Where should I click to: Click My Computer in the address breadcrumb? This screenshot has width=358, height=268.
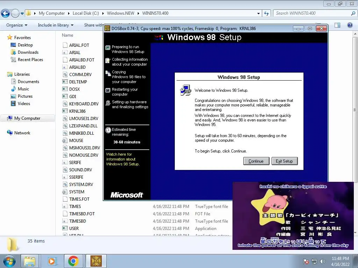pyautogui.click(x=52, y=13)
